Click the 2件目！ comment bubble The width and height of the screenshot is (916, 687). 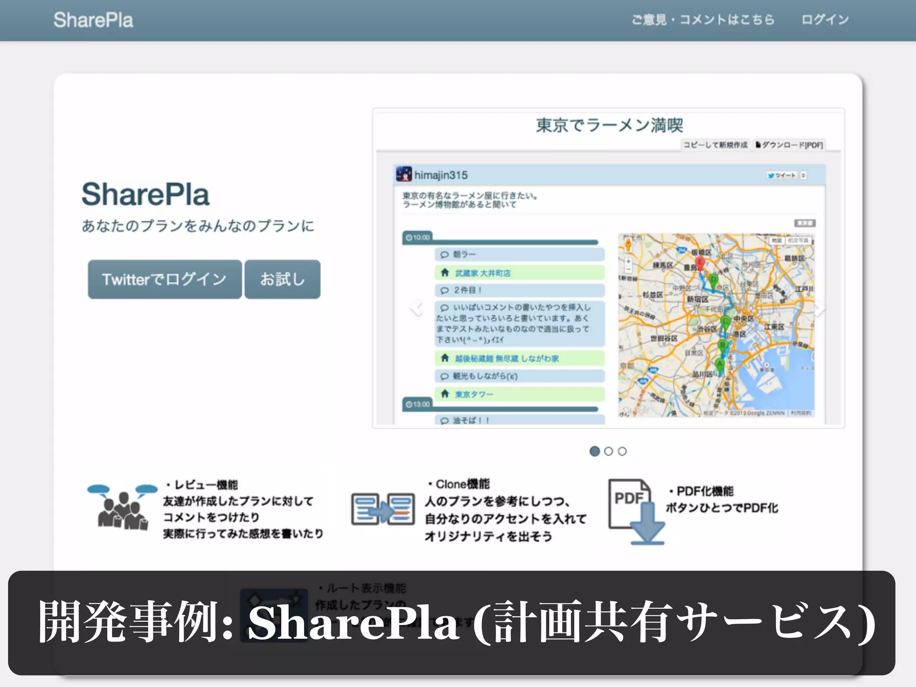point(520,290)
